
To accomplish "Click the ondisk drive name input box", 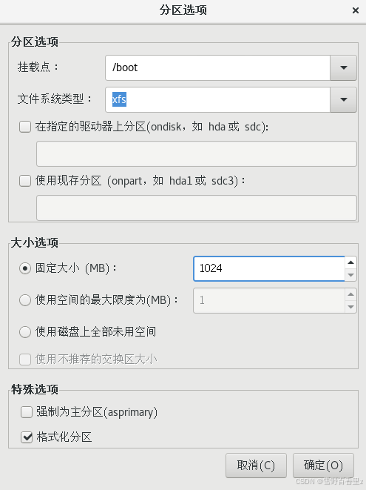I will pos(197,153).
